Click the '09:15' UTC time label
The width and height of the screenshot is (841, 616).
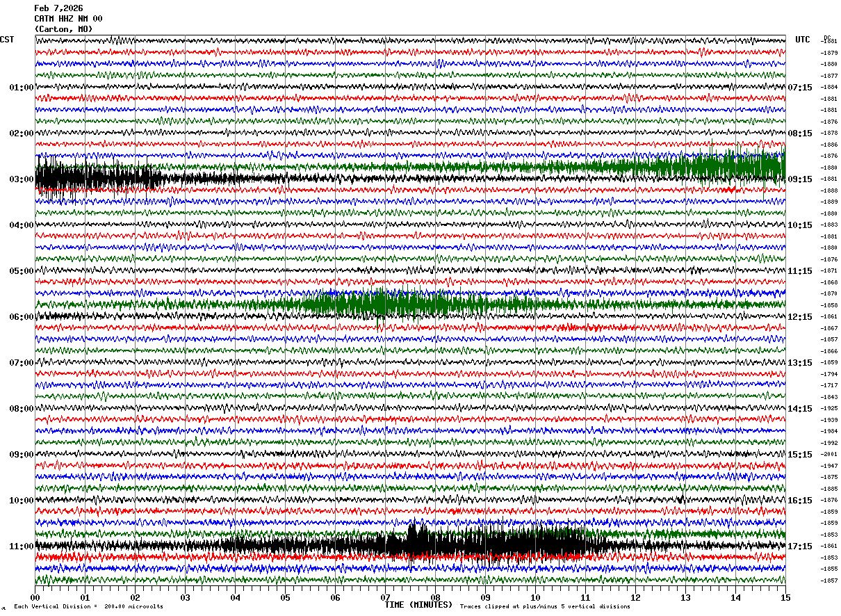800,179
